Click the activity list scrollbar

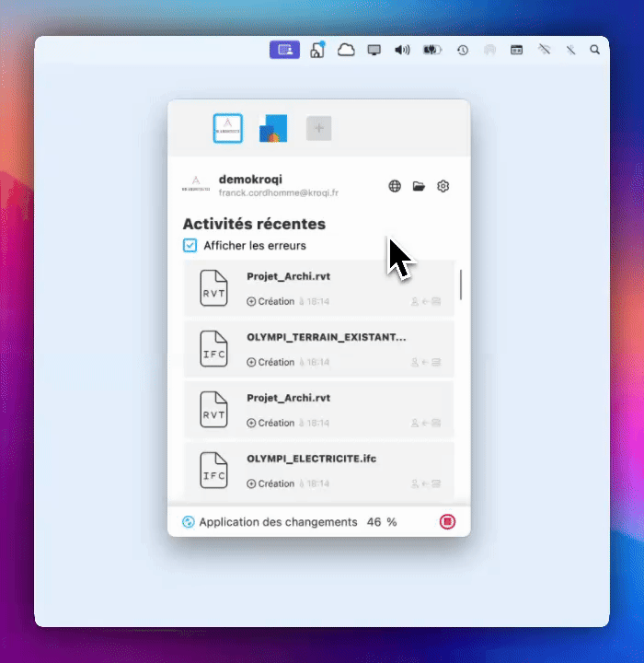pyautogui.click(x=461, y=284)
